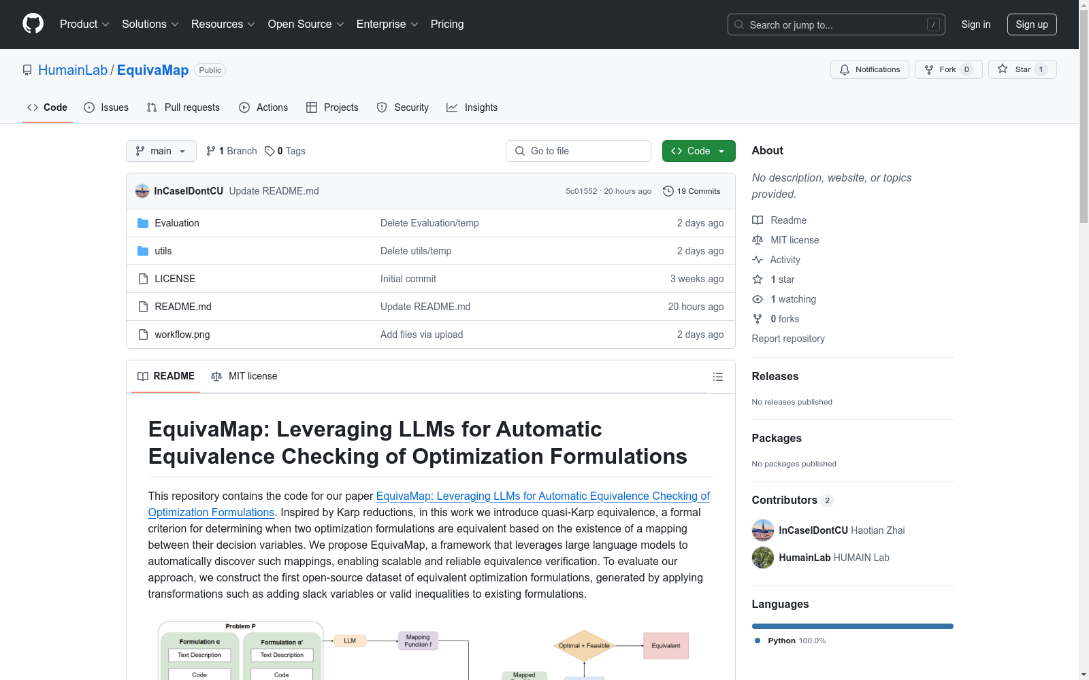The width and height of the screenshot is (1089, 680).
Task: Switch to the Pull requests tab
Action: tap(183, 107)
